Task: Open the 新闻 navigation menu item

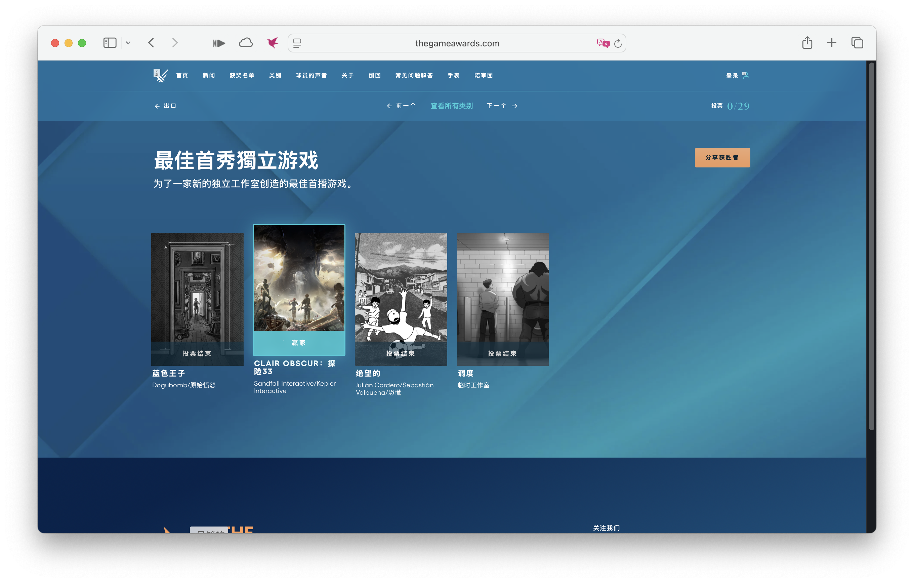Action: pos(208,75)
